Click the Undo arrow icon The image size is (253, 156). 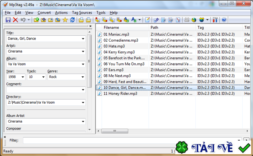pos(23,20)
